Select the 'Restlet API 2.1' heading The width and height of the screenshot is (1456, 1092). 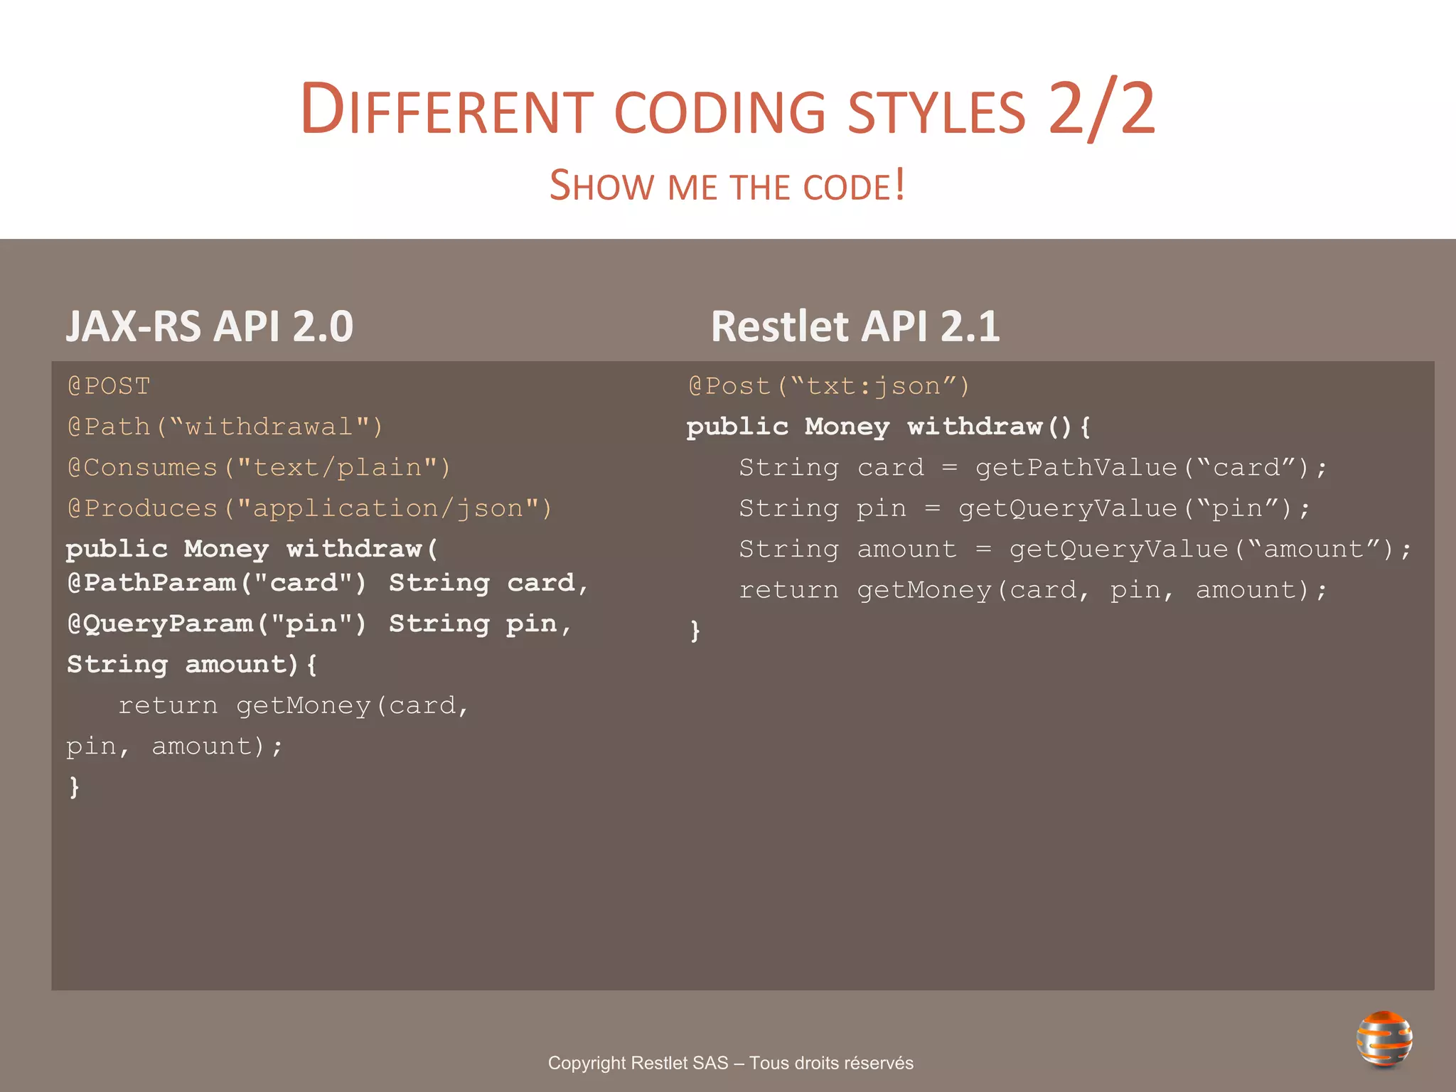[855, 326]
